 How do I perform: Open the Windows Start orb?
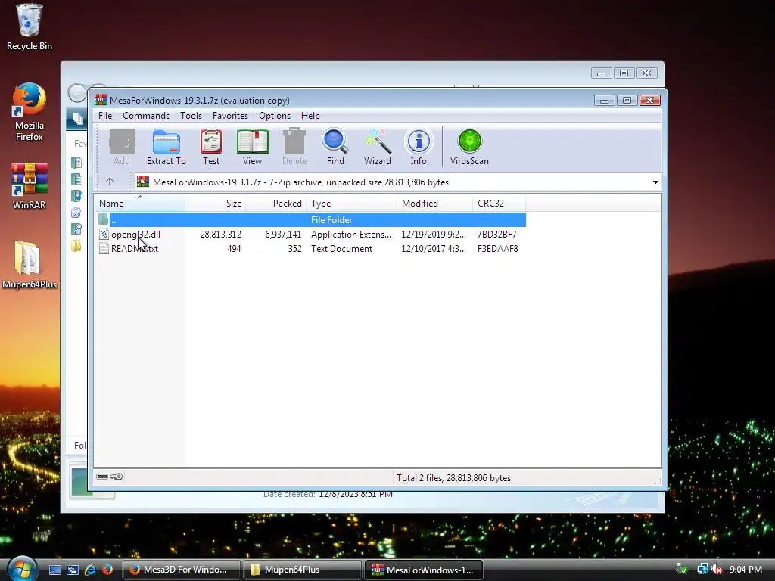22,568
